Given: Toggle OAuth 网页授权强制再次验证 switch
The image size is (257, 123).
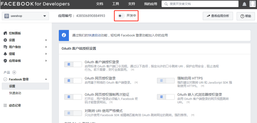Looking at the screenshot, I should pyautogui.click(x=73, y=97).
